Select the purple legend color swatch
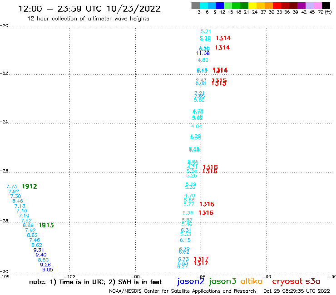The height and width of the screenshot is (295, 336). (301, 5)
